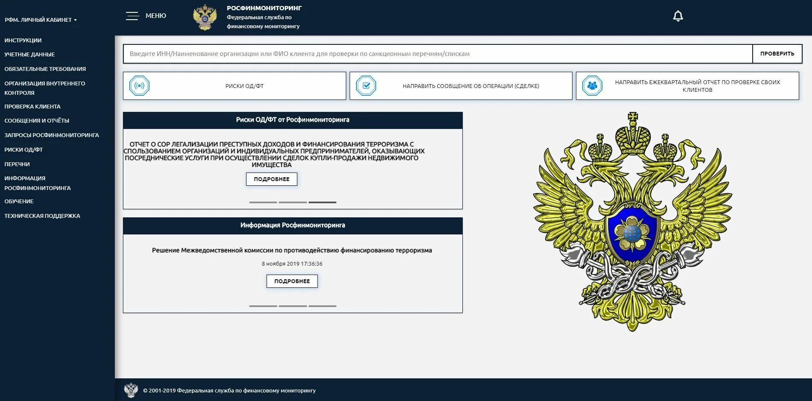Open Организация внутреннего контроля
Screen dimensions: 812x401
click(x=45, y=88)
